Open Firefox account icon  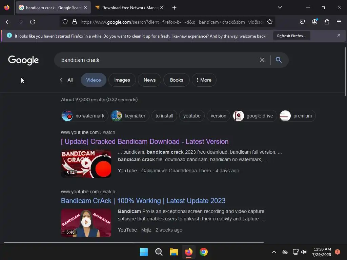315,22
